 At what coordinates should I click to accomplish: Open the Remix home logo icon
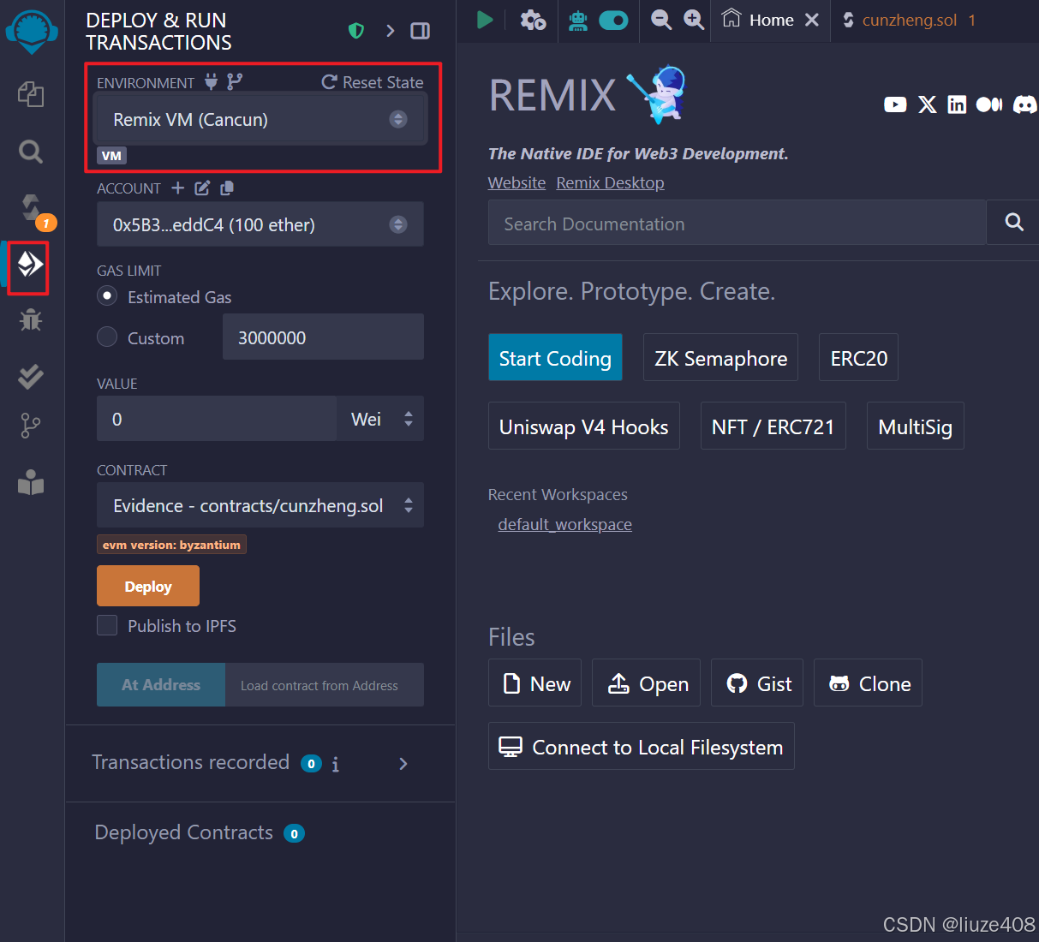coord(32,33)
